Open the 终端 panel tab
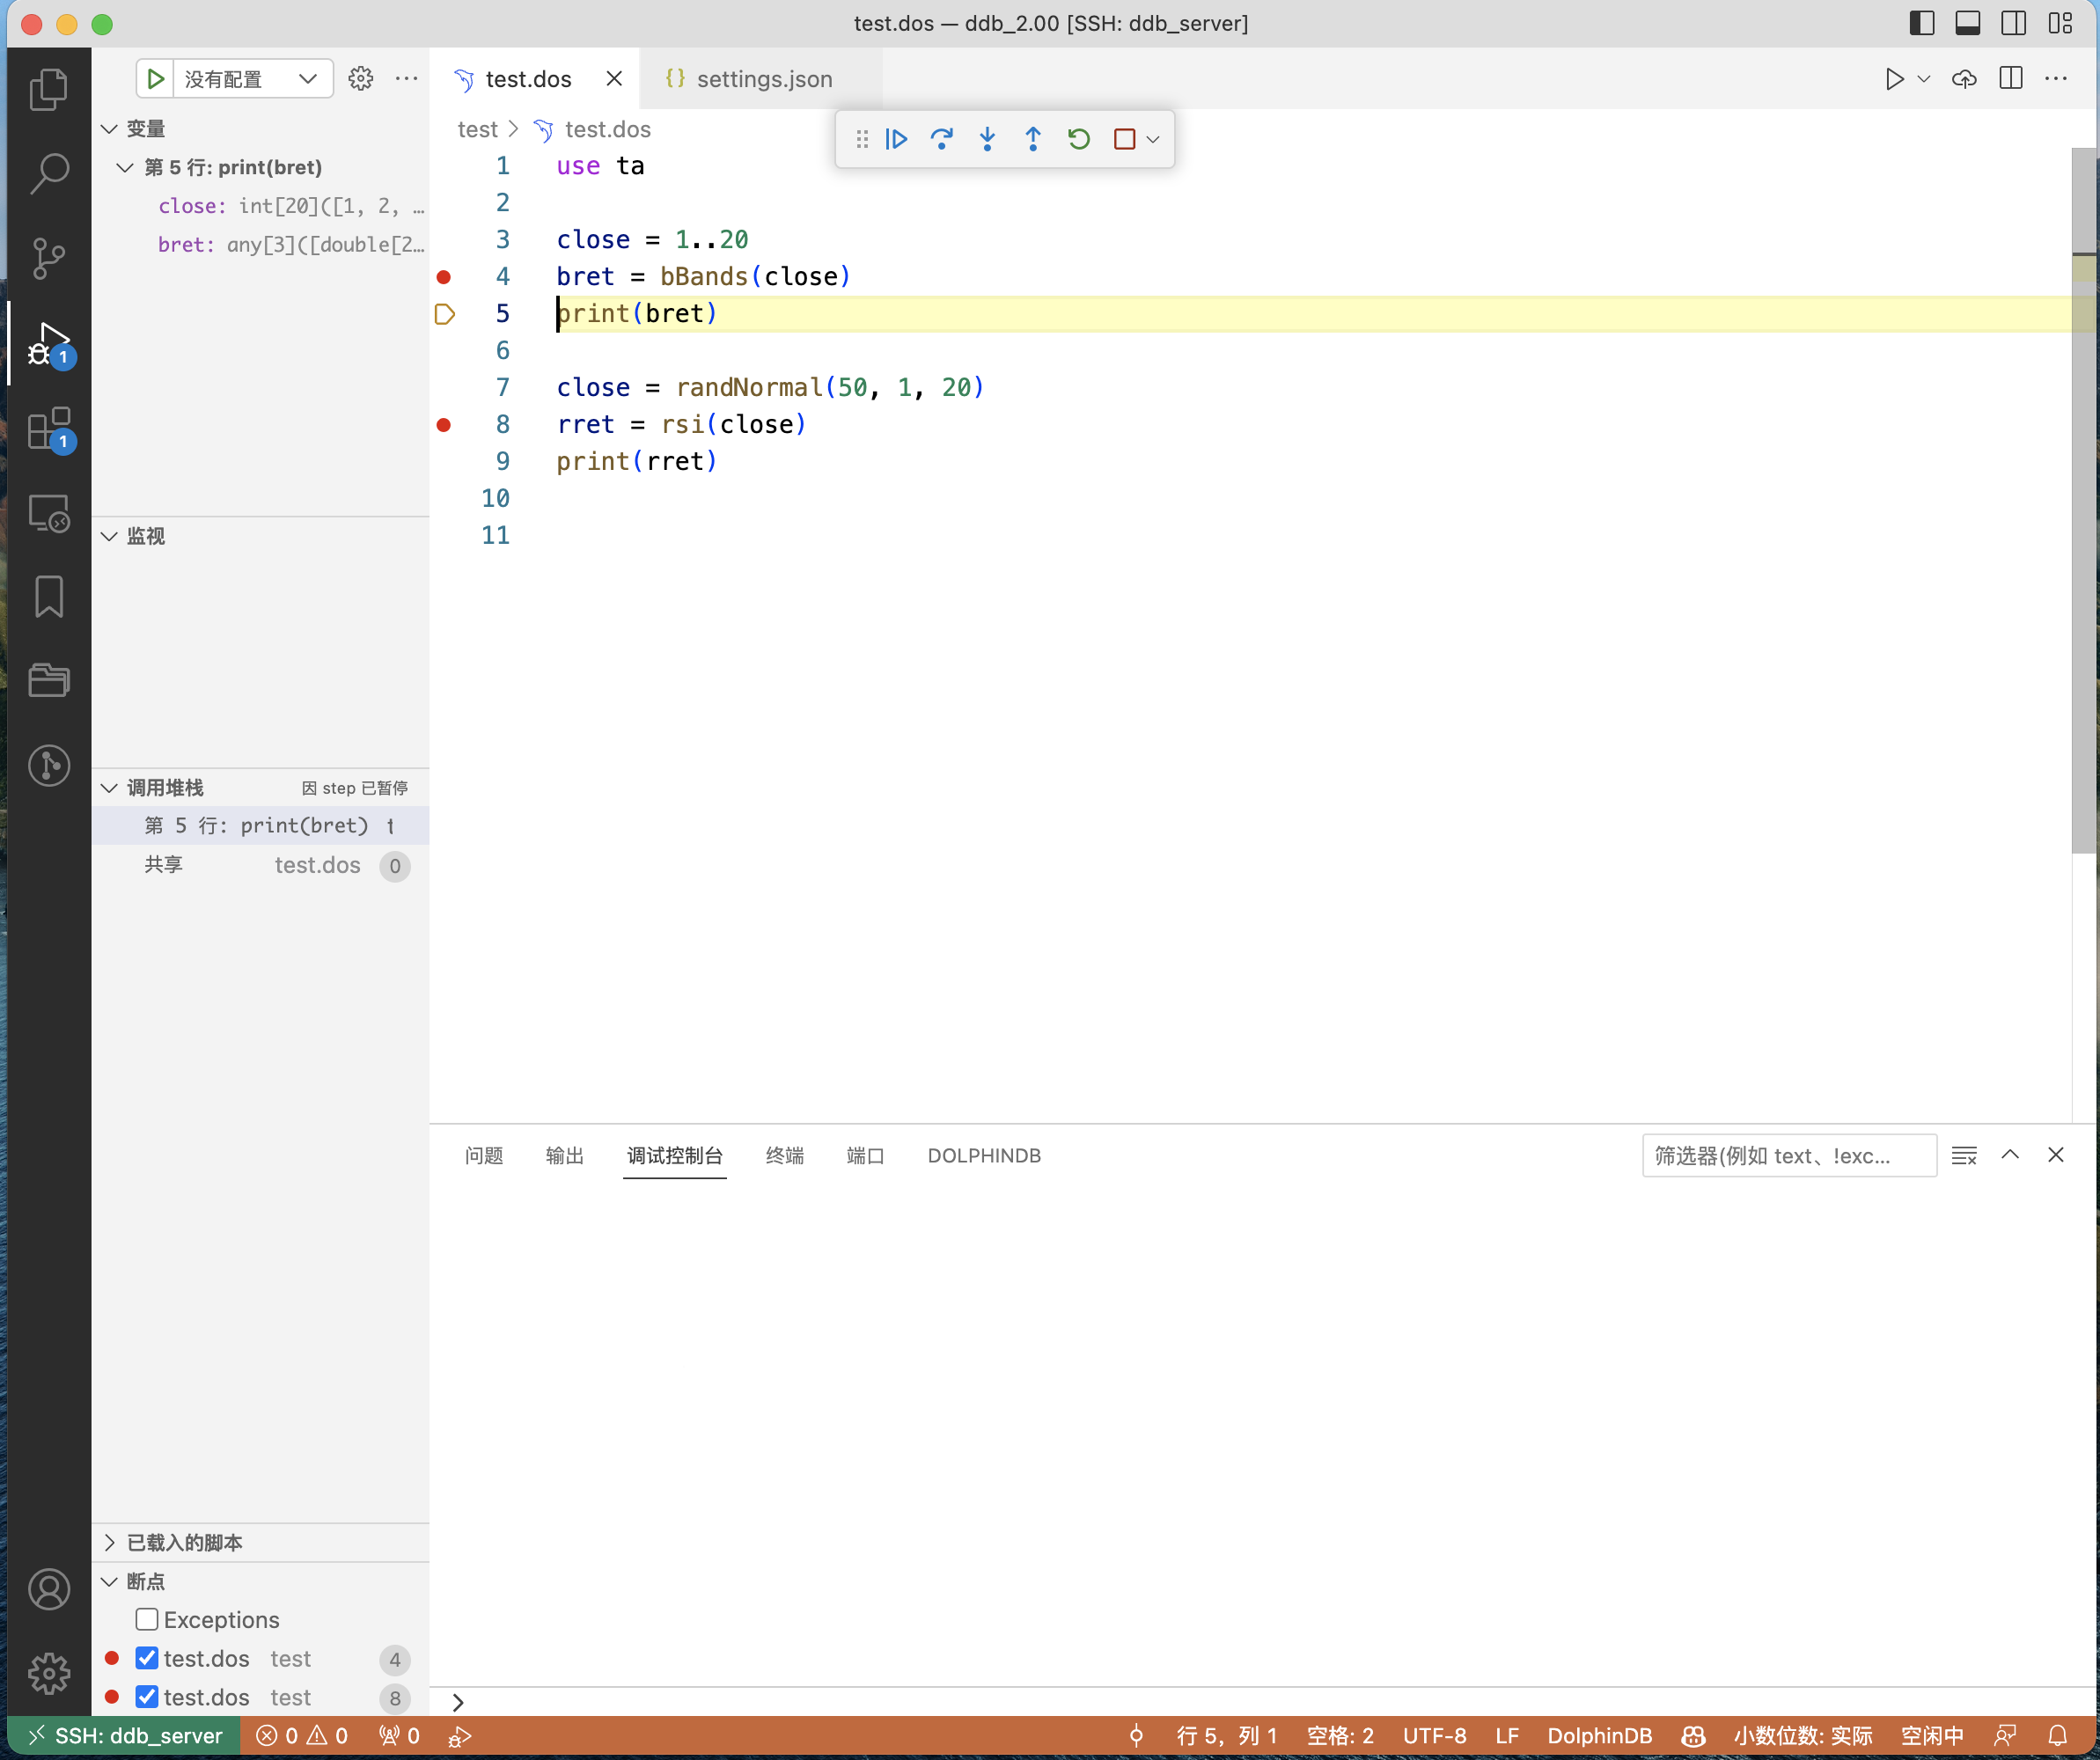Viewport: 2100px width, 1760px height. [784, 1155]
